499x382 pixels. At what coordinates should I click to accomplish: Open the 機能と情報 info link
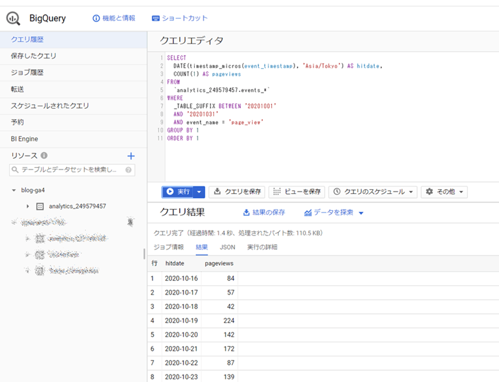tap(114, 18)
